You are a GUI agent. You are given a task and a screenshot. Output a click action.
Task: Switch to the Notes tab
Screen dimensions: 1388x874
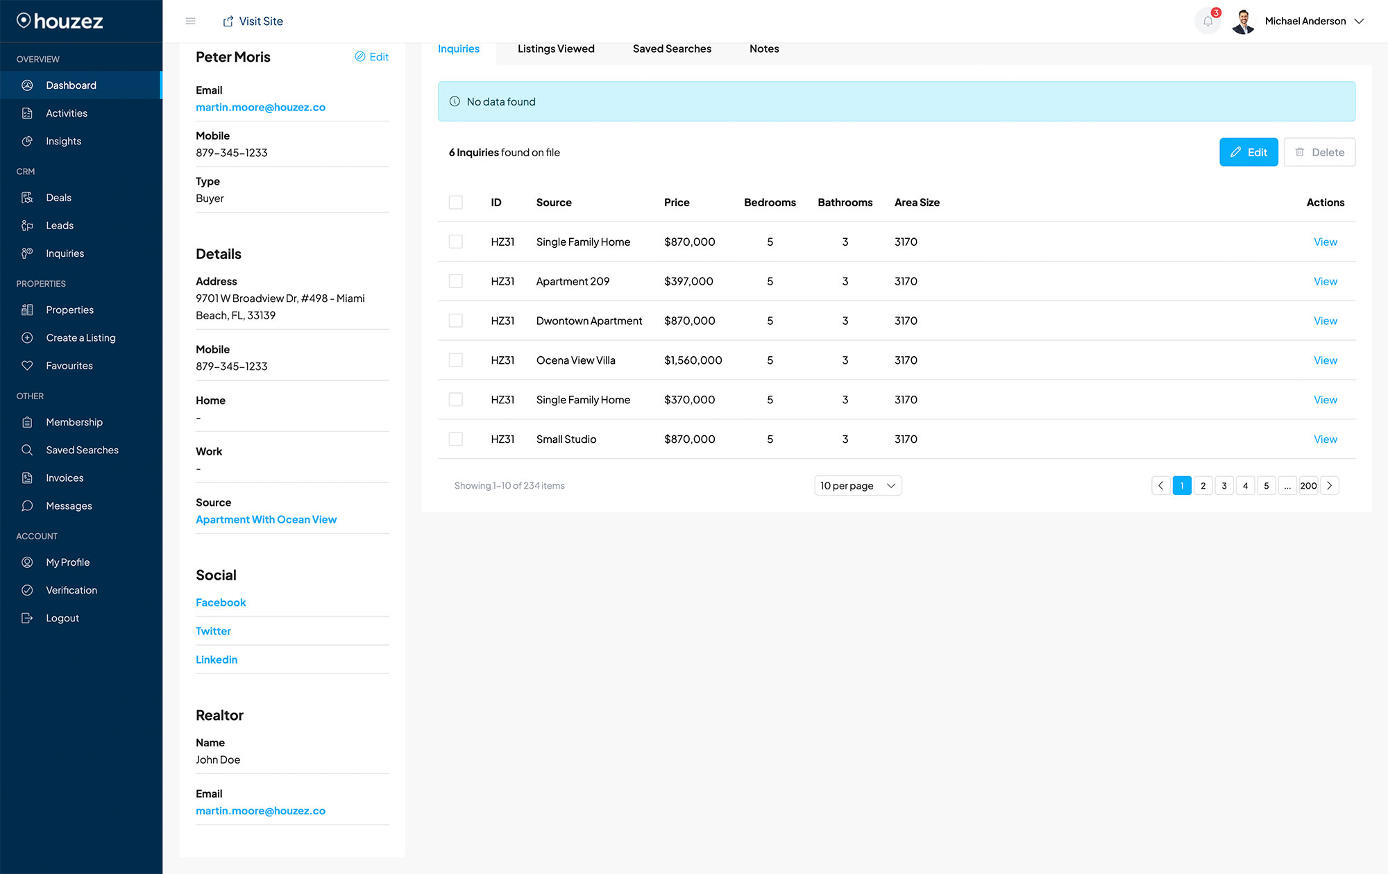coord(764,49)
